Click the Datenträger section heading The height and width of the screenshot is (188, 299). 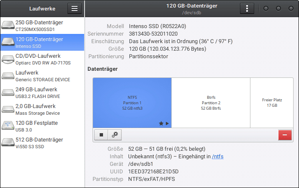(103, 69)
